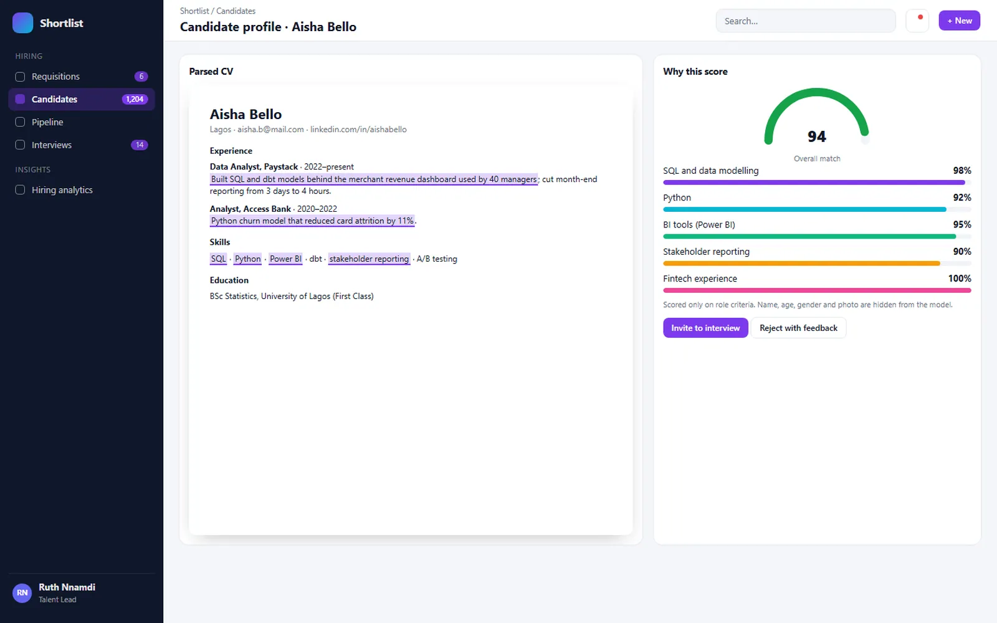Click the Data Analyst, Paystack job title

click(x=254, y=167)
